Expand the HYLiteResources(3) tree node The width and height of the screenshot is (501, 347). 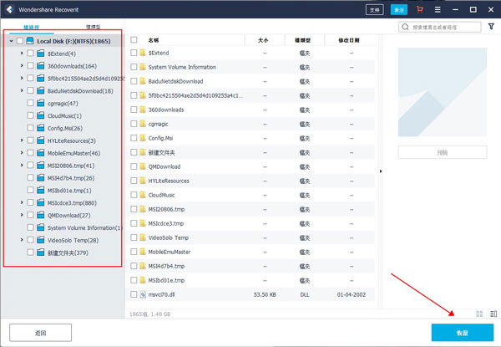click(x=22, y=140)
